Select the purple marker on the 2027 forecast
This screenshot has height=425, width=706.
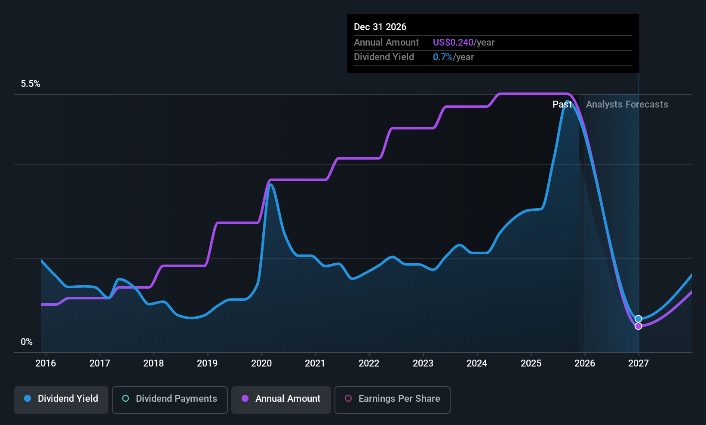coord(638,326)
